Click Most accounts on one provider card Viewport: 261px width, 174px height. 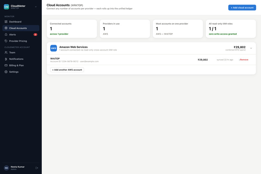178,29
